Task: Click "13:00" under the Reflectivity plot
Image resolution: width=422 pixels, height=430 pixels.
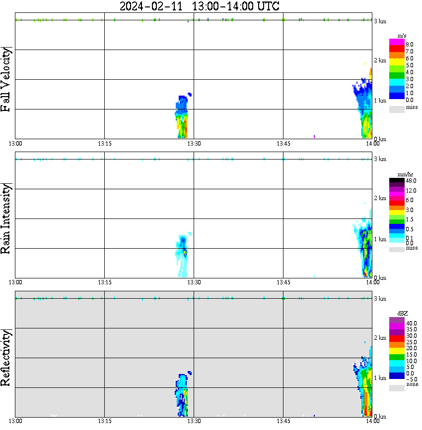Action: coord(15,421)
